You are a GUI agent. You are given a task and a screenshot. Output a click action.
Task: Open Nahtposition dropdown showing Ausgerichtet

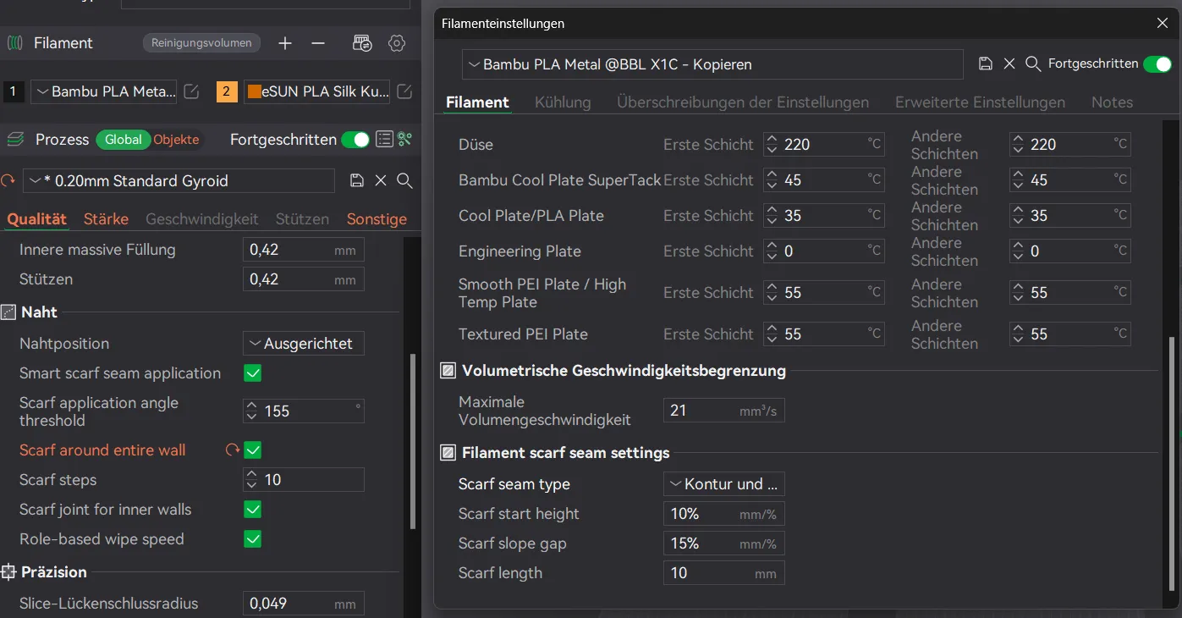pos(304,344)
